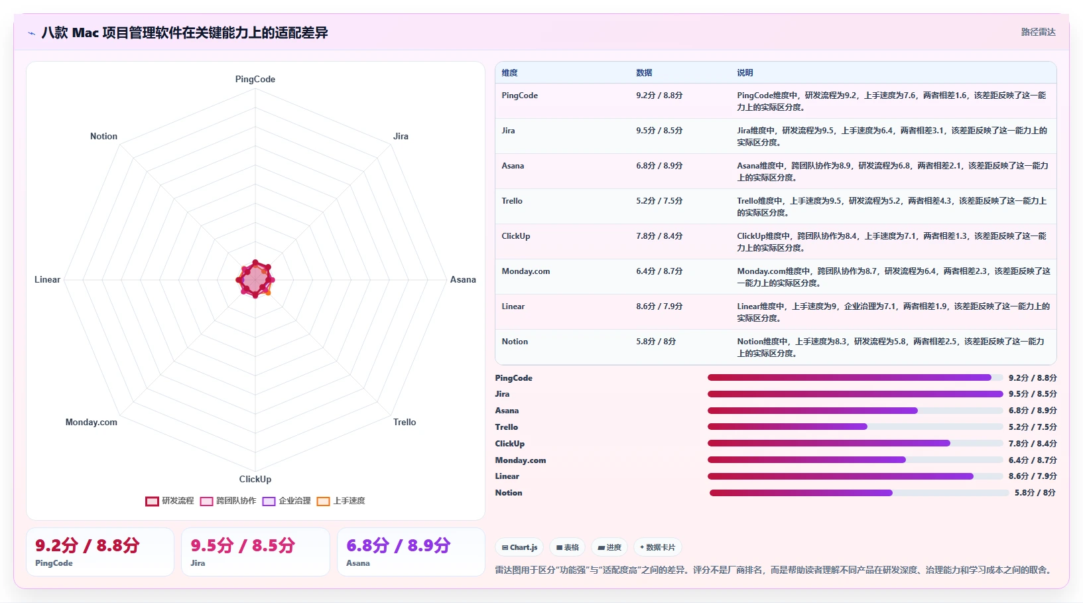Click the radar polygon at chart center
This screenshot has height=603, width=1083.
[255, 279]
